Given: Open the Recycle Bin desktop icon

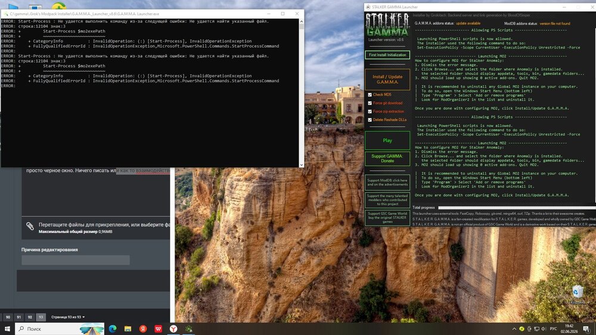Looking at the screenshot, I should coord(578,294).
